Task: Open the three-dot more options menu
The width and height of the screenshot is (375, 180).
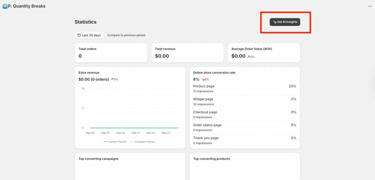Action: (x=370, y=6)
